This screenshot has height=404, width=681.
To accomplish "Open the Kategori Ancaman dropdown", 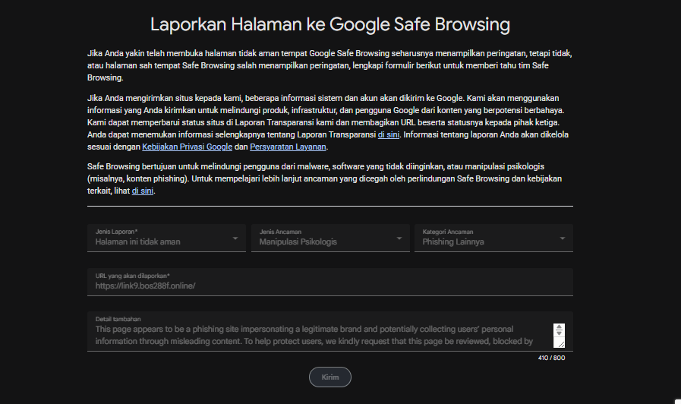I will (493, 238).
